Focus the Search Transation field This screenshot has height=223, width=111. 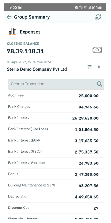coord(56,84)
